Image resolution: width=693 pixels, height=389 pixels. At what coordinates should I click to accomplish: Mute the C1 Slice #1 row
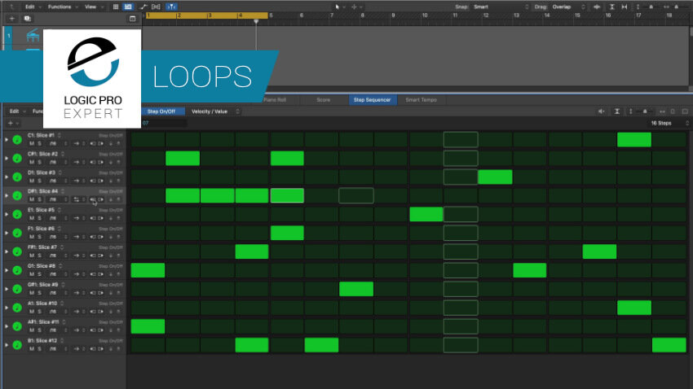[x=31, y=144]
